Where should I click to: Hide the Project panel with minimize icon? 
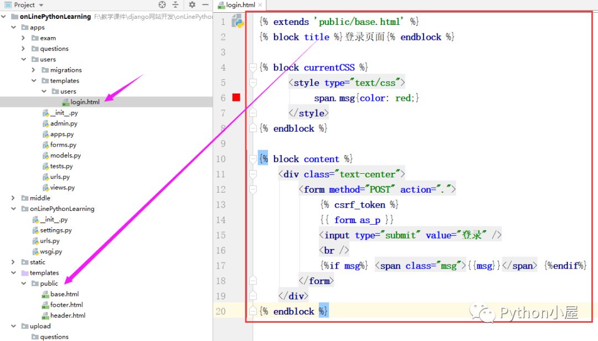pyautogui.click(x=205, y=4)
